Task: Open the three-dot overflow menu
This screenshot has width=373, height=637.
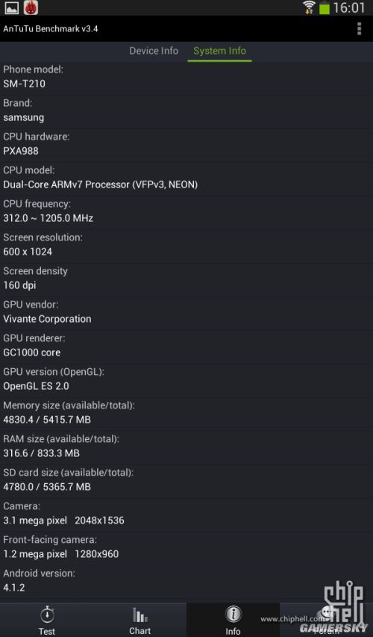Action: [x=359, y=29]
